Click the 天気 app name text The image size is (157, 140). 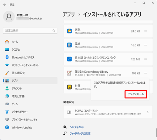[78, 30]
